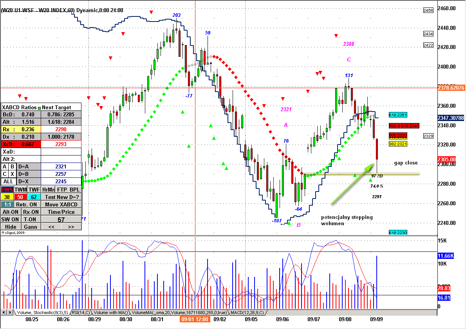Click the 2293 XcD target value
This screenshot has width=466, height=329.
coord(61,144)
